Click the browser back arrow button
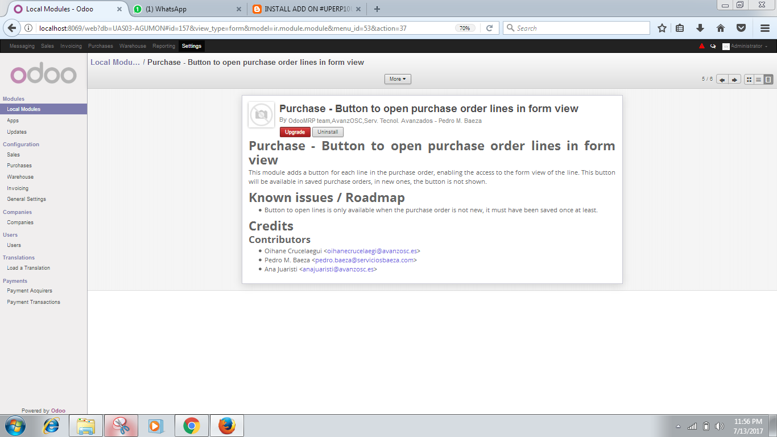The height and width of the screenshot is (437, 777). pyautogui.click(x=12, y=28)
